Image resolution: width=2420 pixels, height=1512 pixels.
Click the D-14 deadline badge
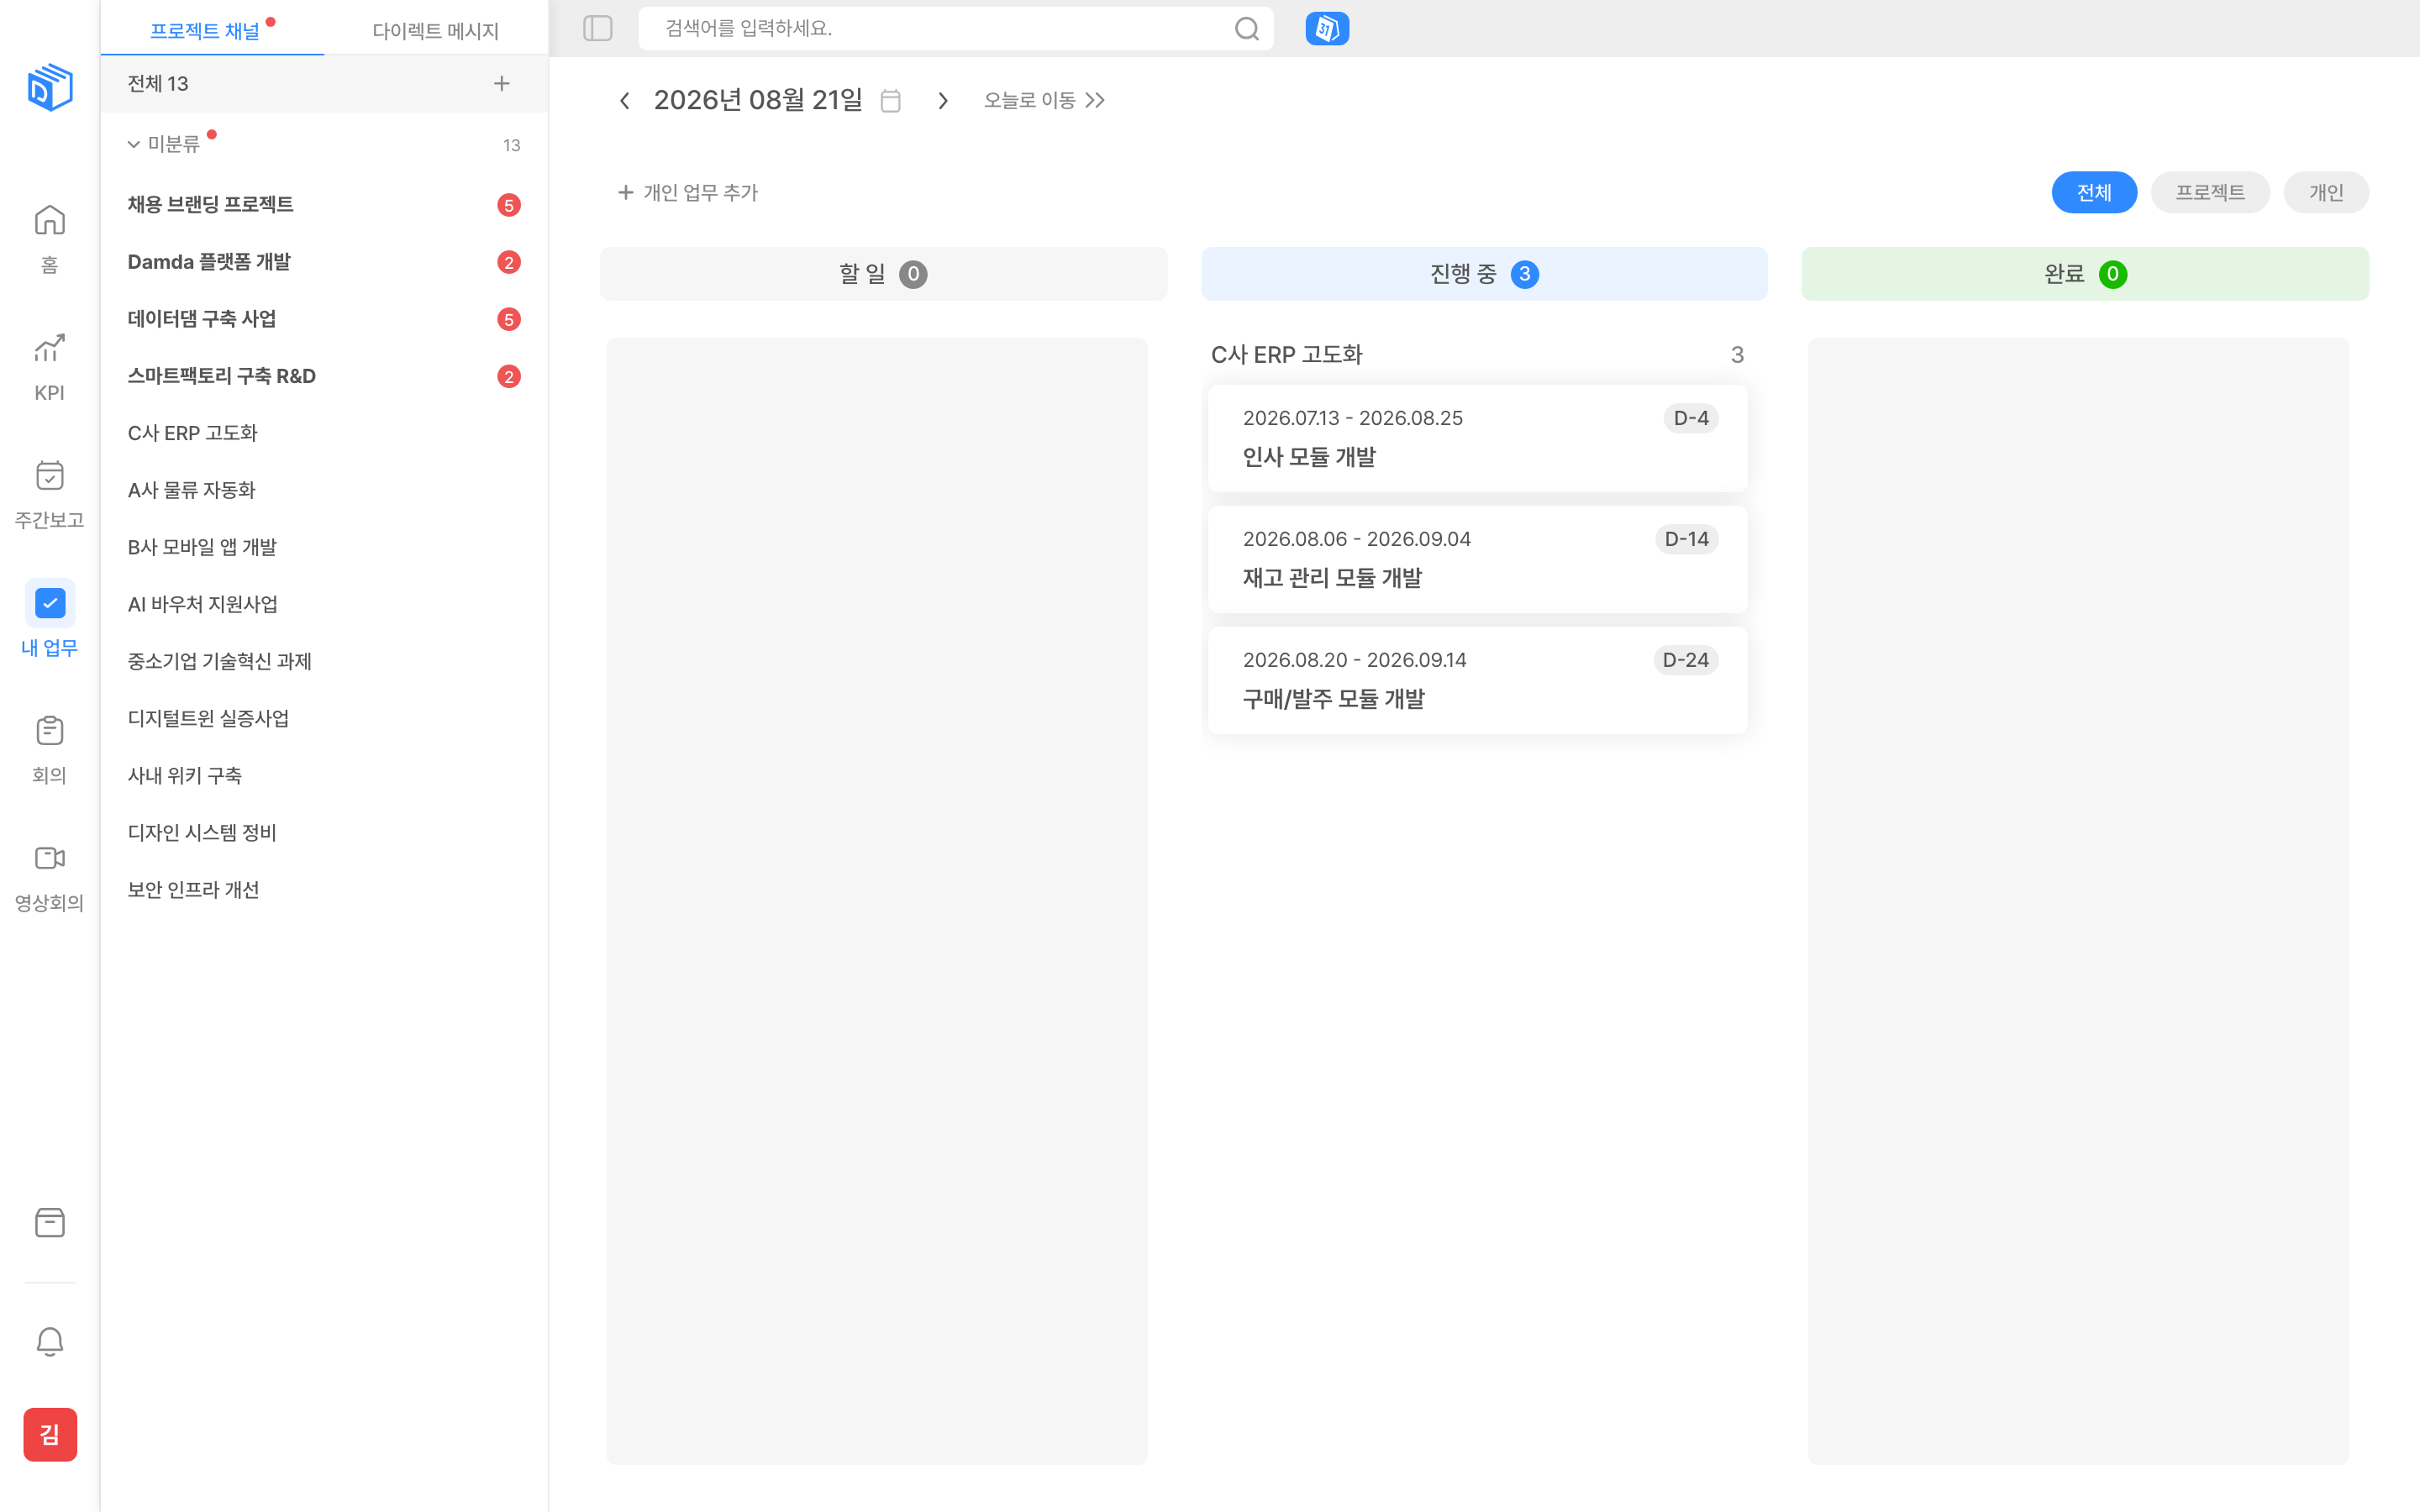pyautogui.click(x=1686, y=539)
